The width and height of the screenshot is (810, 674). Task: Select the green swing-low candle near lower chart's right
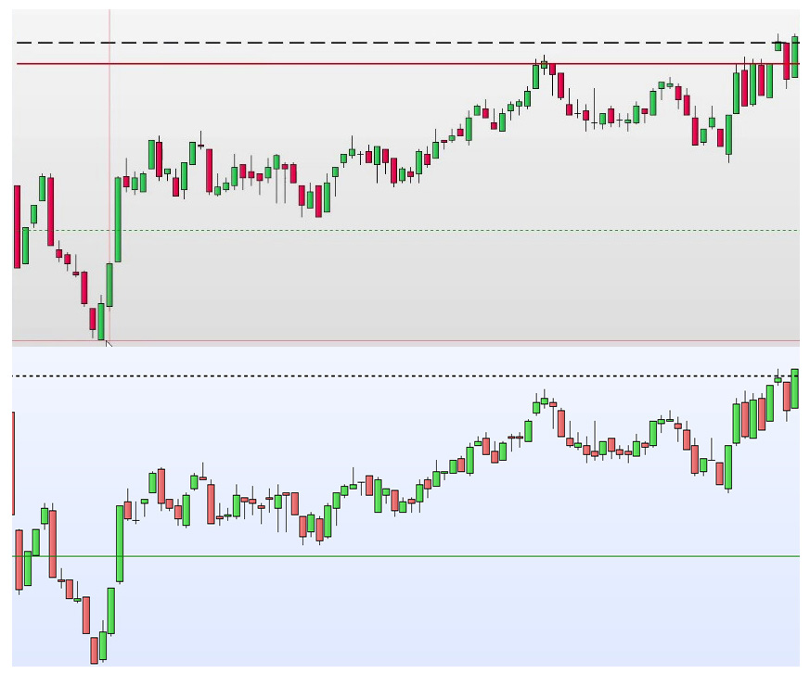pos(728,466)
